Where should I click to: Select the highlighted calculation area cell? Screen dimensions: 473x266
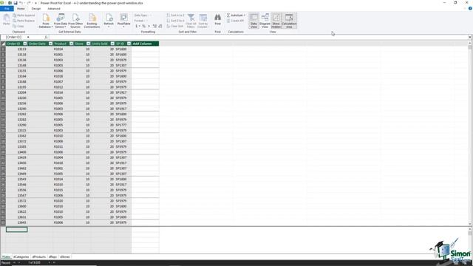pyautogui.click(x=16, y=230)
